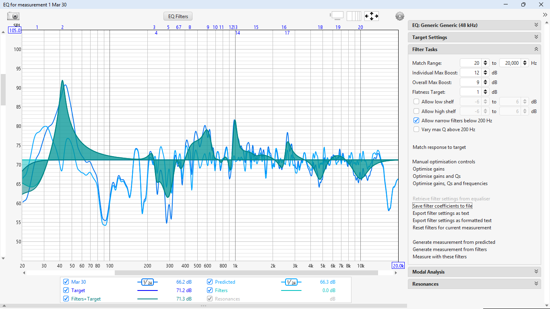Enable Vary max Q above 200 Hz

(x=416, y=130)
